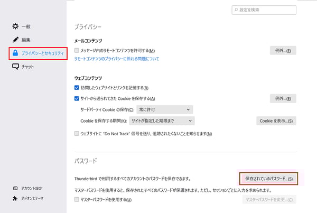Viewport: 317px width, 213px height.
Task: Uncheck 訪問したウェブサイトとリンクを記憶する
Action: pos(77,87)
